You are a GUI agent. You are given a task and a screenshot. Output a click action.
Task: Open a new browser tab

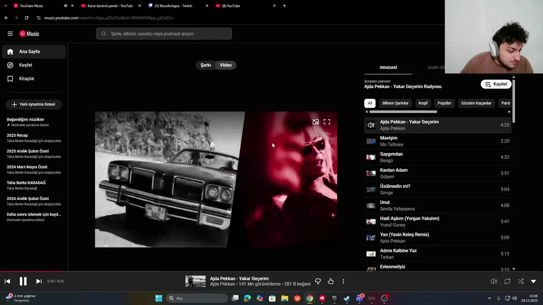click(284, 6)
